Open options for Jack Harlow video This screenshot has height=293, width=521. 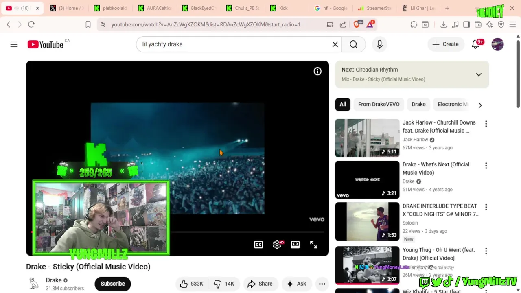coord(486,124)
